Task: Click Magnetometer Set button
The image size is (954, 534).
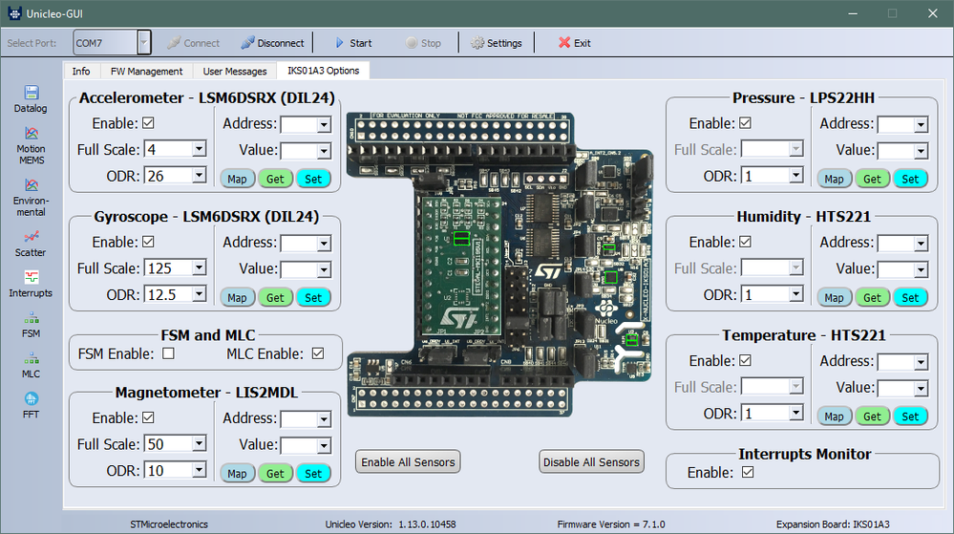Action: [x=313, y=473]
